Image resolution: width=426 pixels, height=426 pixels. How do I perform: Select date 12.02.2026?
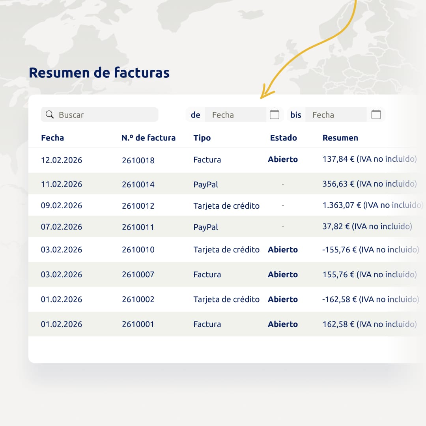pyautogui.click(x=62, y=160)
